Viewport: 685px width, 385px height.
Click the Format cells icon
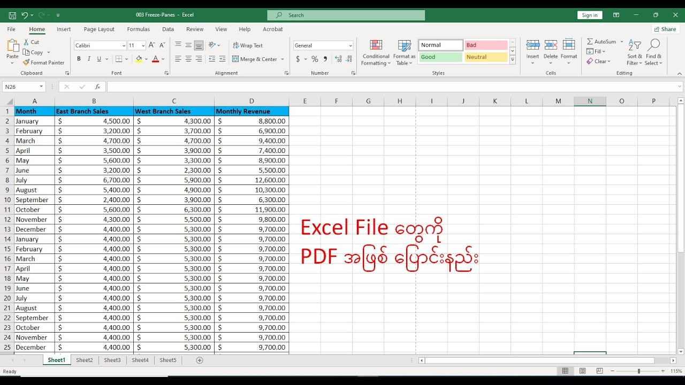coord(569,45)
